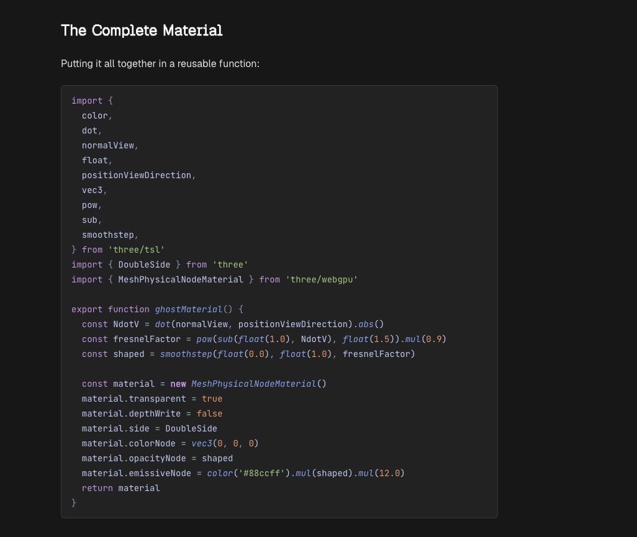Screen dimensions: 637x537
Task: Click the 'float,' import line
Action: coord(97,160)
